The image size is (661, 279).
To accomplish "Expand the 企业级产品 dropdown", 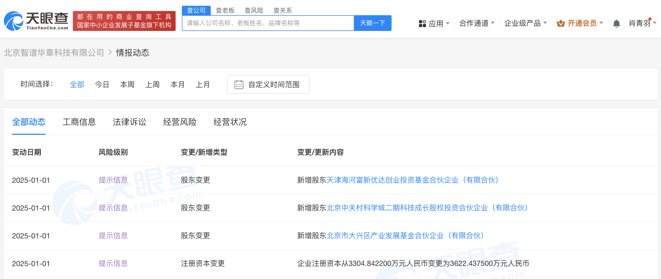I will tap(525, 23).
